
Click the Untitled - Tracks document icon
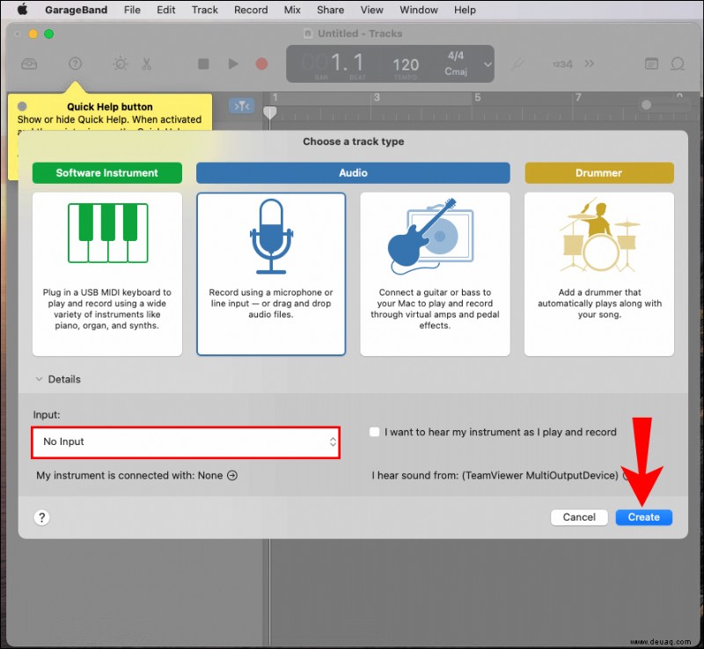point(307,33)
